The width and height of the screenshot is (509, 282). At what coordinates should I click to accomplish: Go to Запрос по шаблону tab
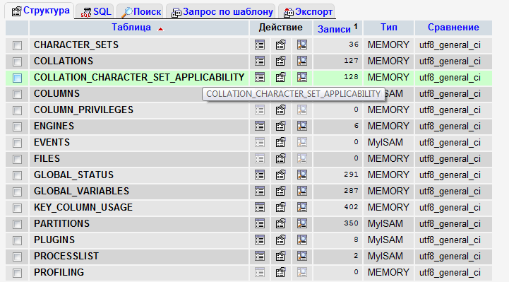tap(222, 12)
